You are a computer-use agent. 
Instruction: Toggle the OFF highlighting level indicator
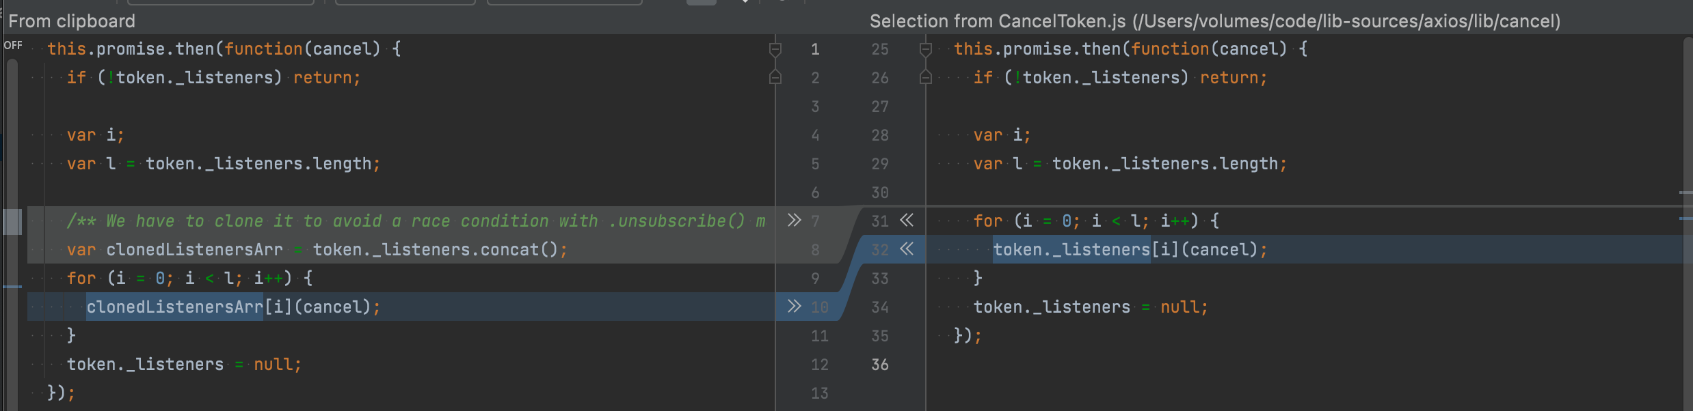[13, 46]
